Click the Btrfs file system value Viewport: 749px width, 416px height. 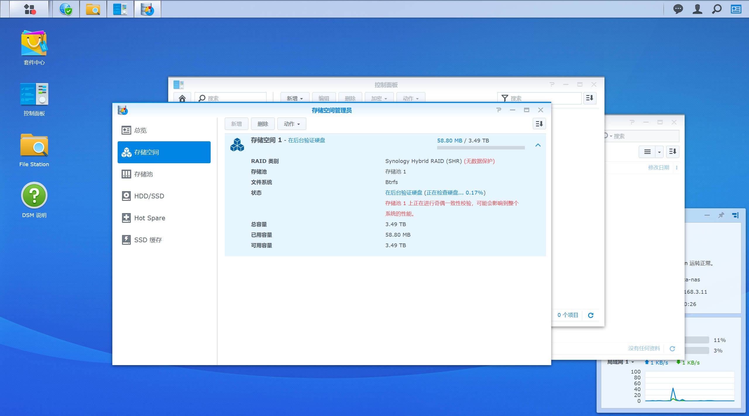click(391, 182)
